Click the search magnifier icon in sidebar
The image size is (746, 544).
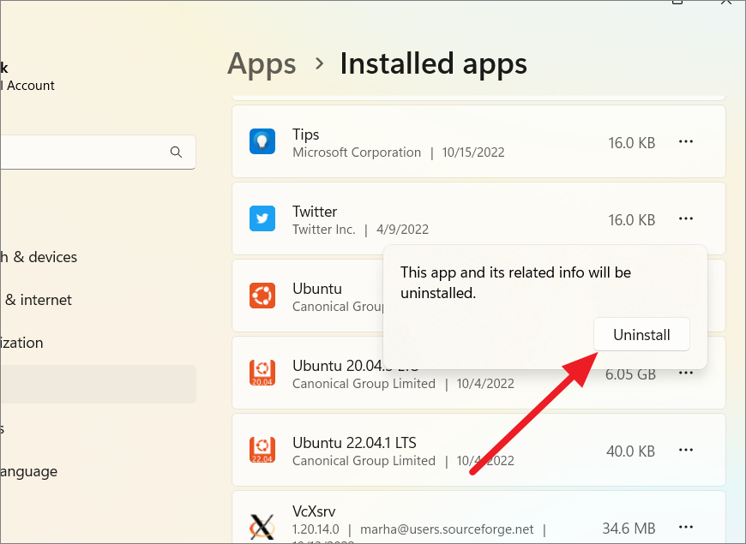click(176, 152)
